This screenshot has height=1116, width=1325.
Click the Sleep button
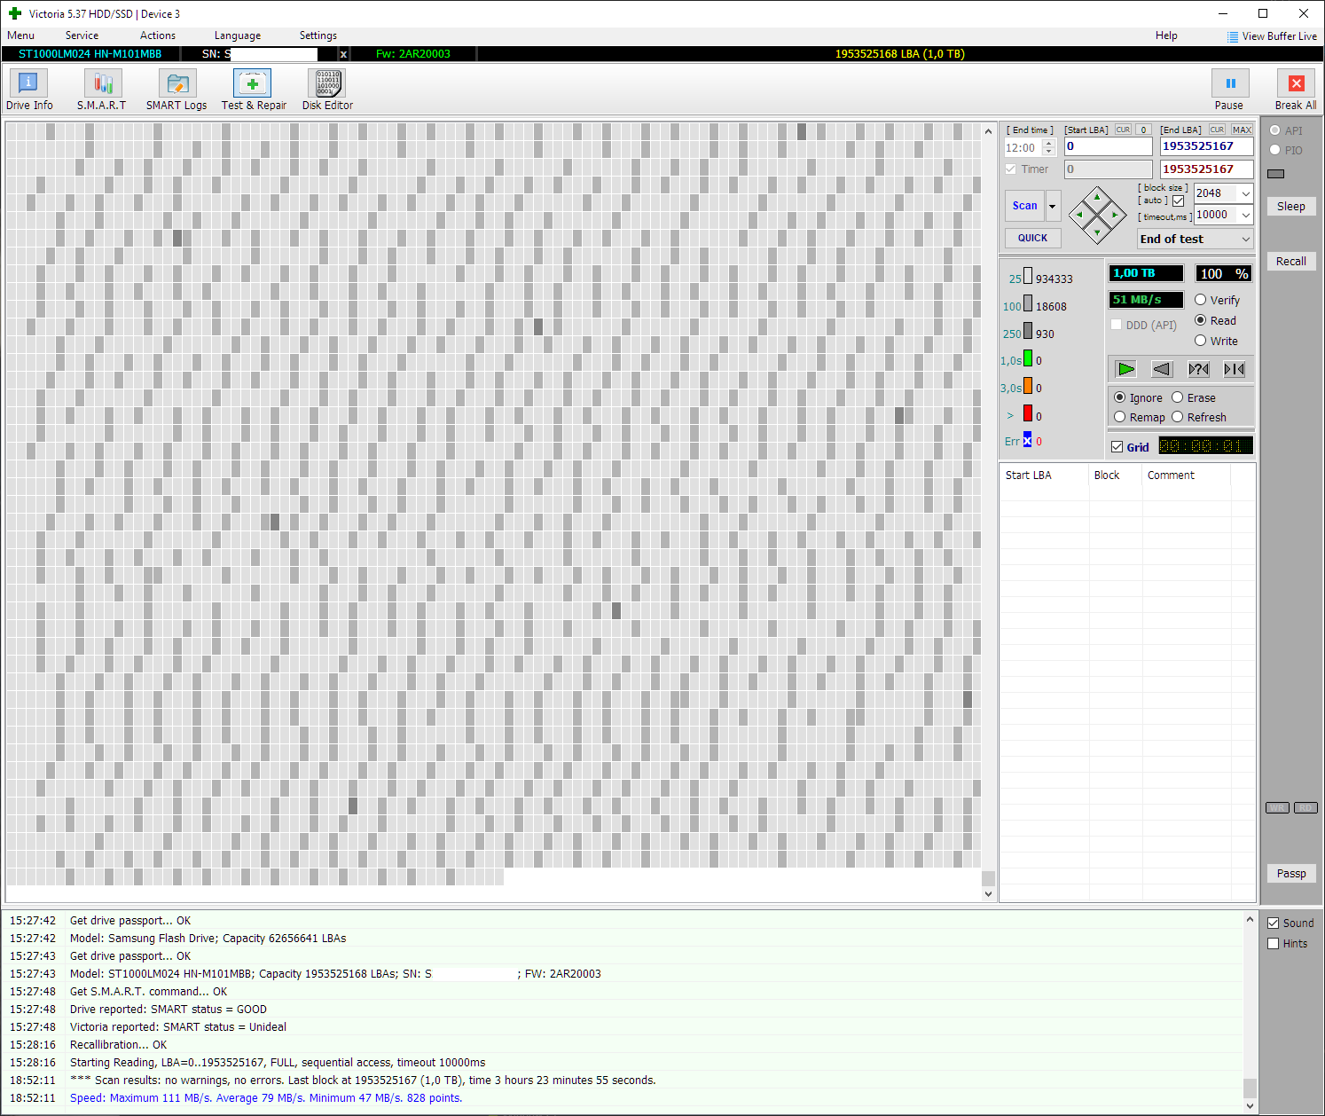pyautogui.click(x=1290, y=206)
